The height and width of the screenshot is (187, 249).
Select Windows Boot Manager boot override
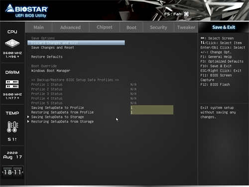click(51, 71)
